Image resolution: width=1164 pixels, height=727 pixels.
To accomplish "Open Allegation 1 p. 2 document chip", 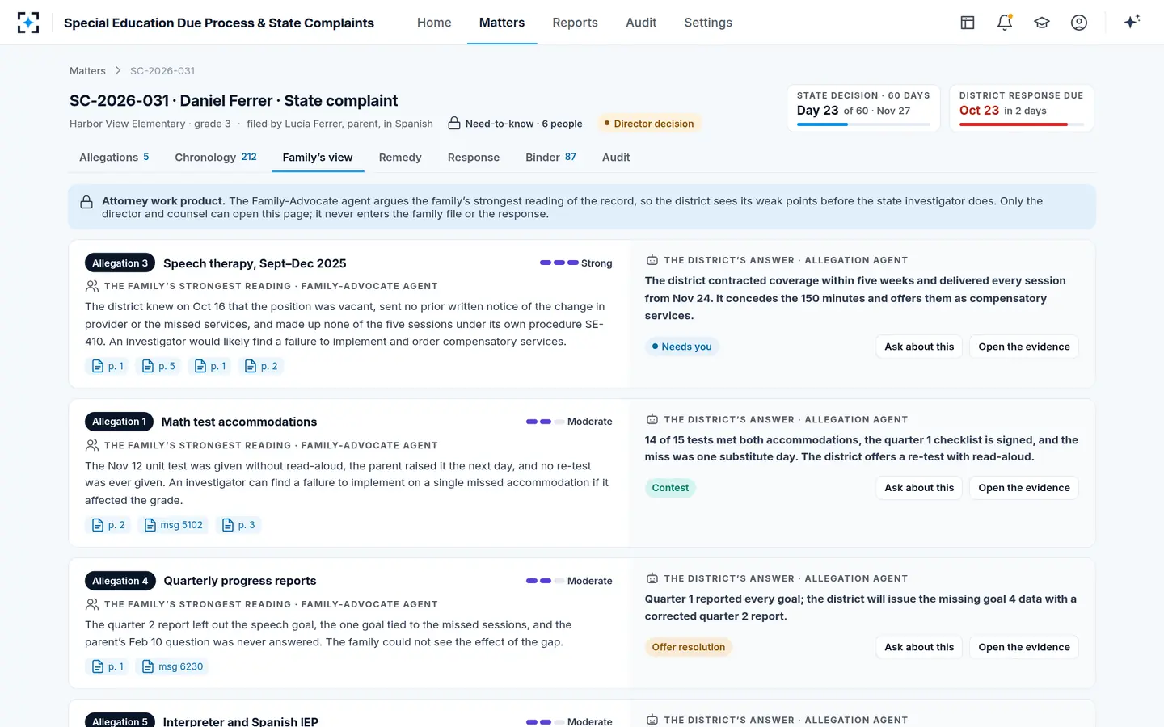I will pos(108,525).
